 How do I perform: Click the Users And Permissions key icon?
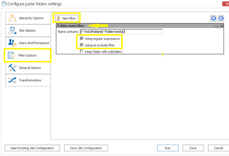point(12,43)
